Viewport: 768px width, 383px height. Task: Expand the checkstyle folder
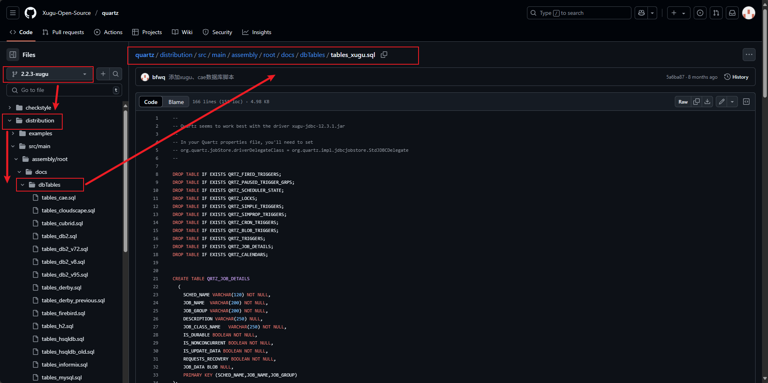coord(10,108)
